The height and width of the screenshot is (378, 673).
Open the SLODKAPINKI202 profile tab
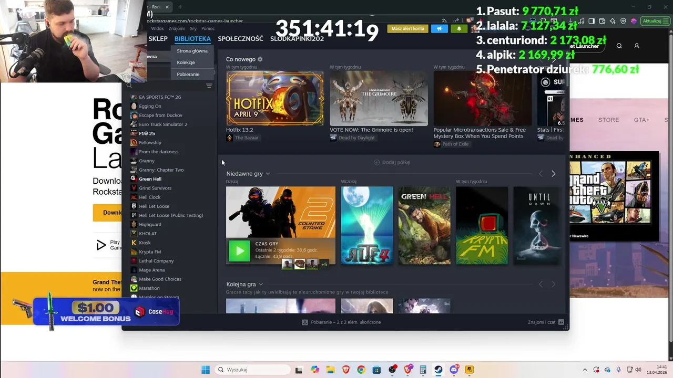point(297,39)
